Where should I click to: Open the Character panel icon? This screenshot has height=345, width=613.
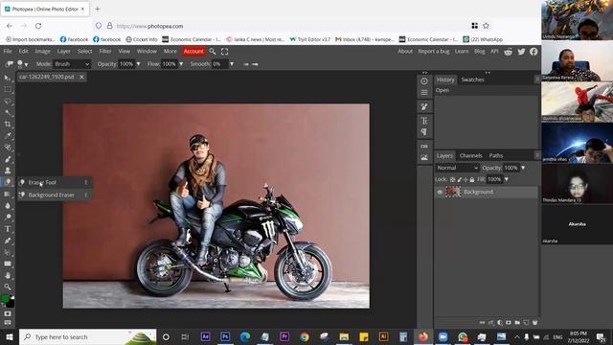[x=424, y=121]
